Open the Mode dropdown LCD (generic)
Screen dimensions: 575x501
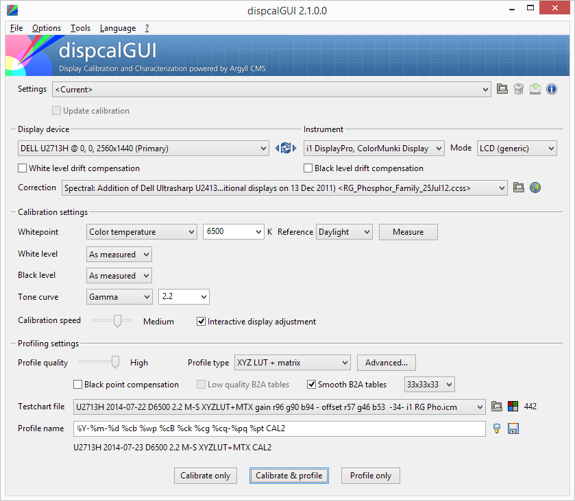pyautogui.click(x=517, y=149)
